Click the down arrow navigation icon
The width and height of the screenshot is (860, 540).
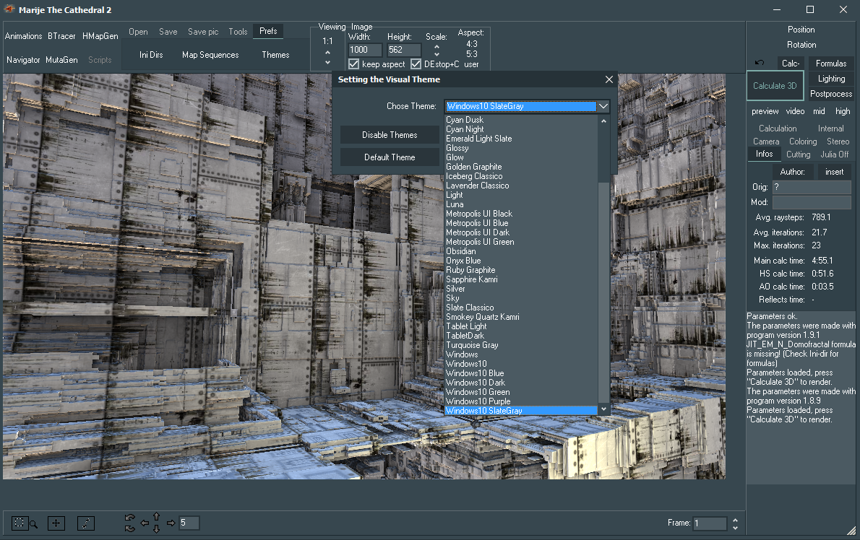point(157,529)
